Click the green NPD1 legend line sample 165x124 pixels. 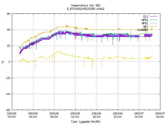pos(154,20)
